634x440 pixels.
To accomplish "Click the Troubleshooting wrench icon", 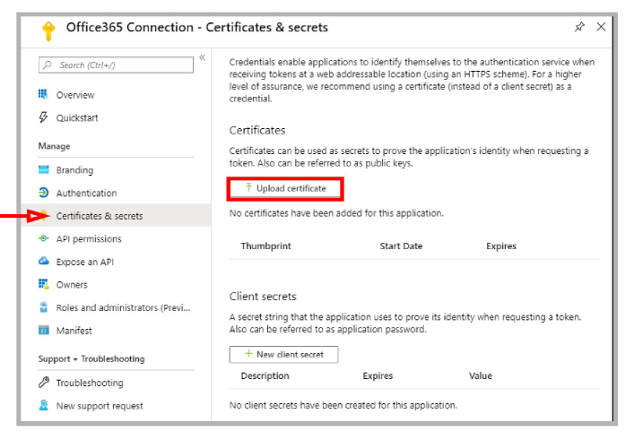I will pyautogui.click(x=43, y=383).
